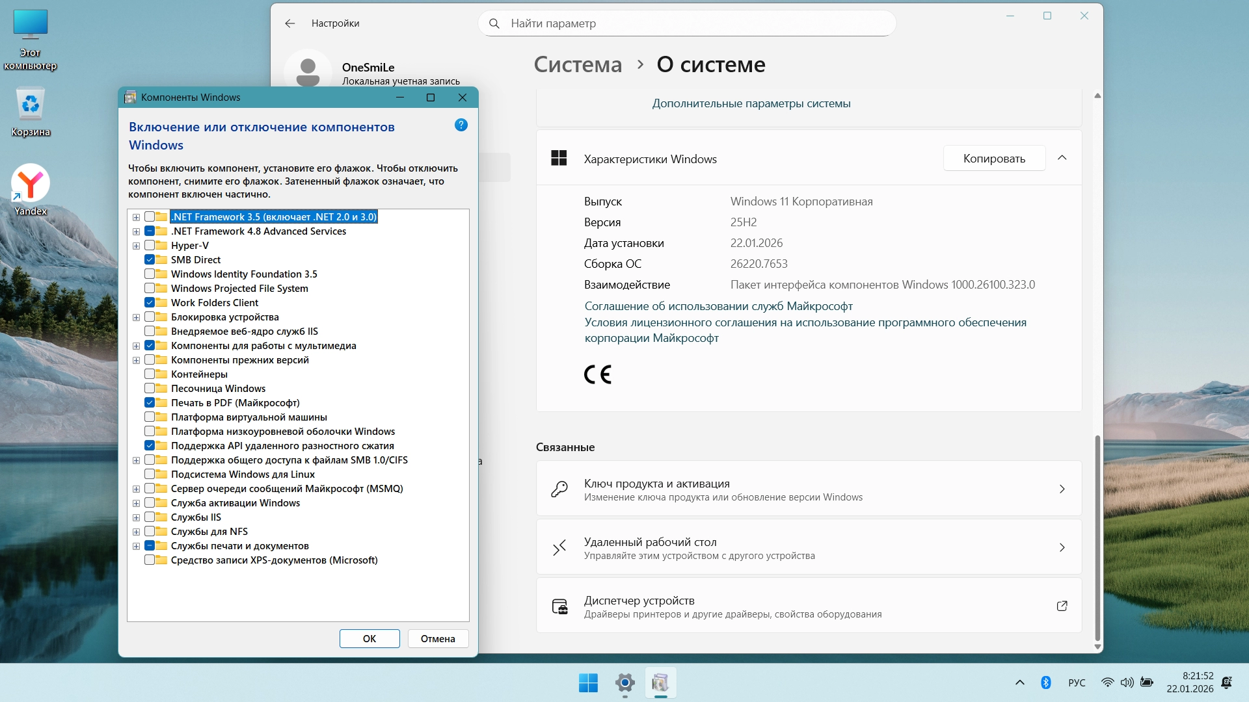The width and height of the screenshot is (1249, 702).
Task: Open the Yandex browser desktop shortcut
Action: (x=31, y=184)
